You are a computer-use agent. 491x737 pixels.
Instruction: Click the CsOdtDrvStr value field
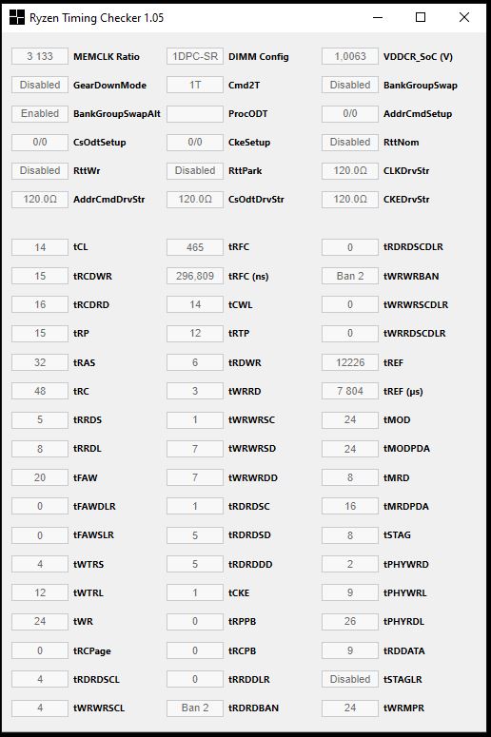195,200
